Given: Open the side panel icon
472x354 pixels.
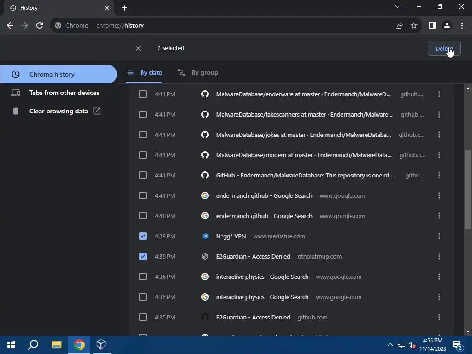Looking at the screenshot, I should tap(432, 26).
